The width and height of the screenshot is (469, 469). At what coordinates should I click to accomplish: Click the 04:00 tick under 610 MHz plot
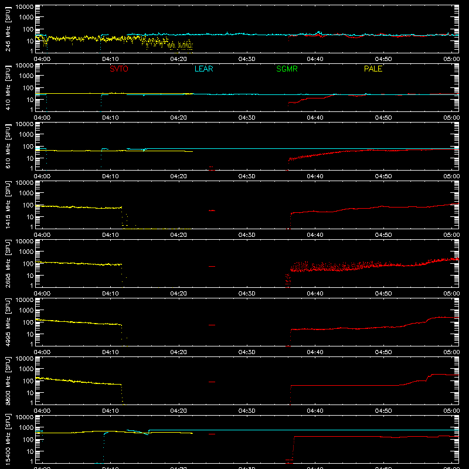[x=42, y=176]
